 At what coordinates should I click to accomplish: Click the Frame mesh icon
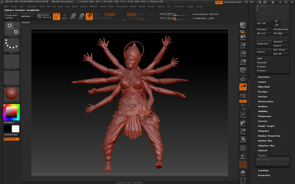click(243, 115)
